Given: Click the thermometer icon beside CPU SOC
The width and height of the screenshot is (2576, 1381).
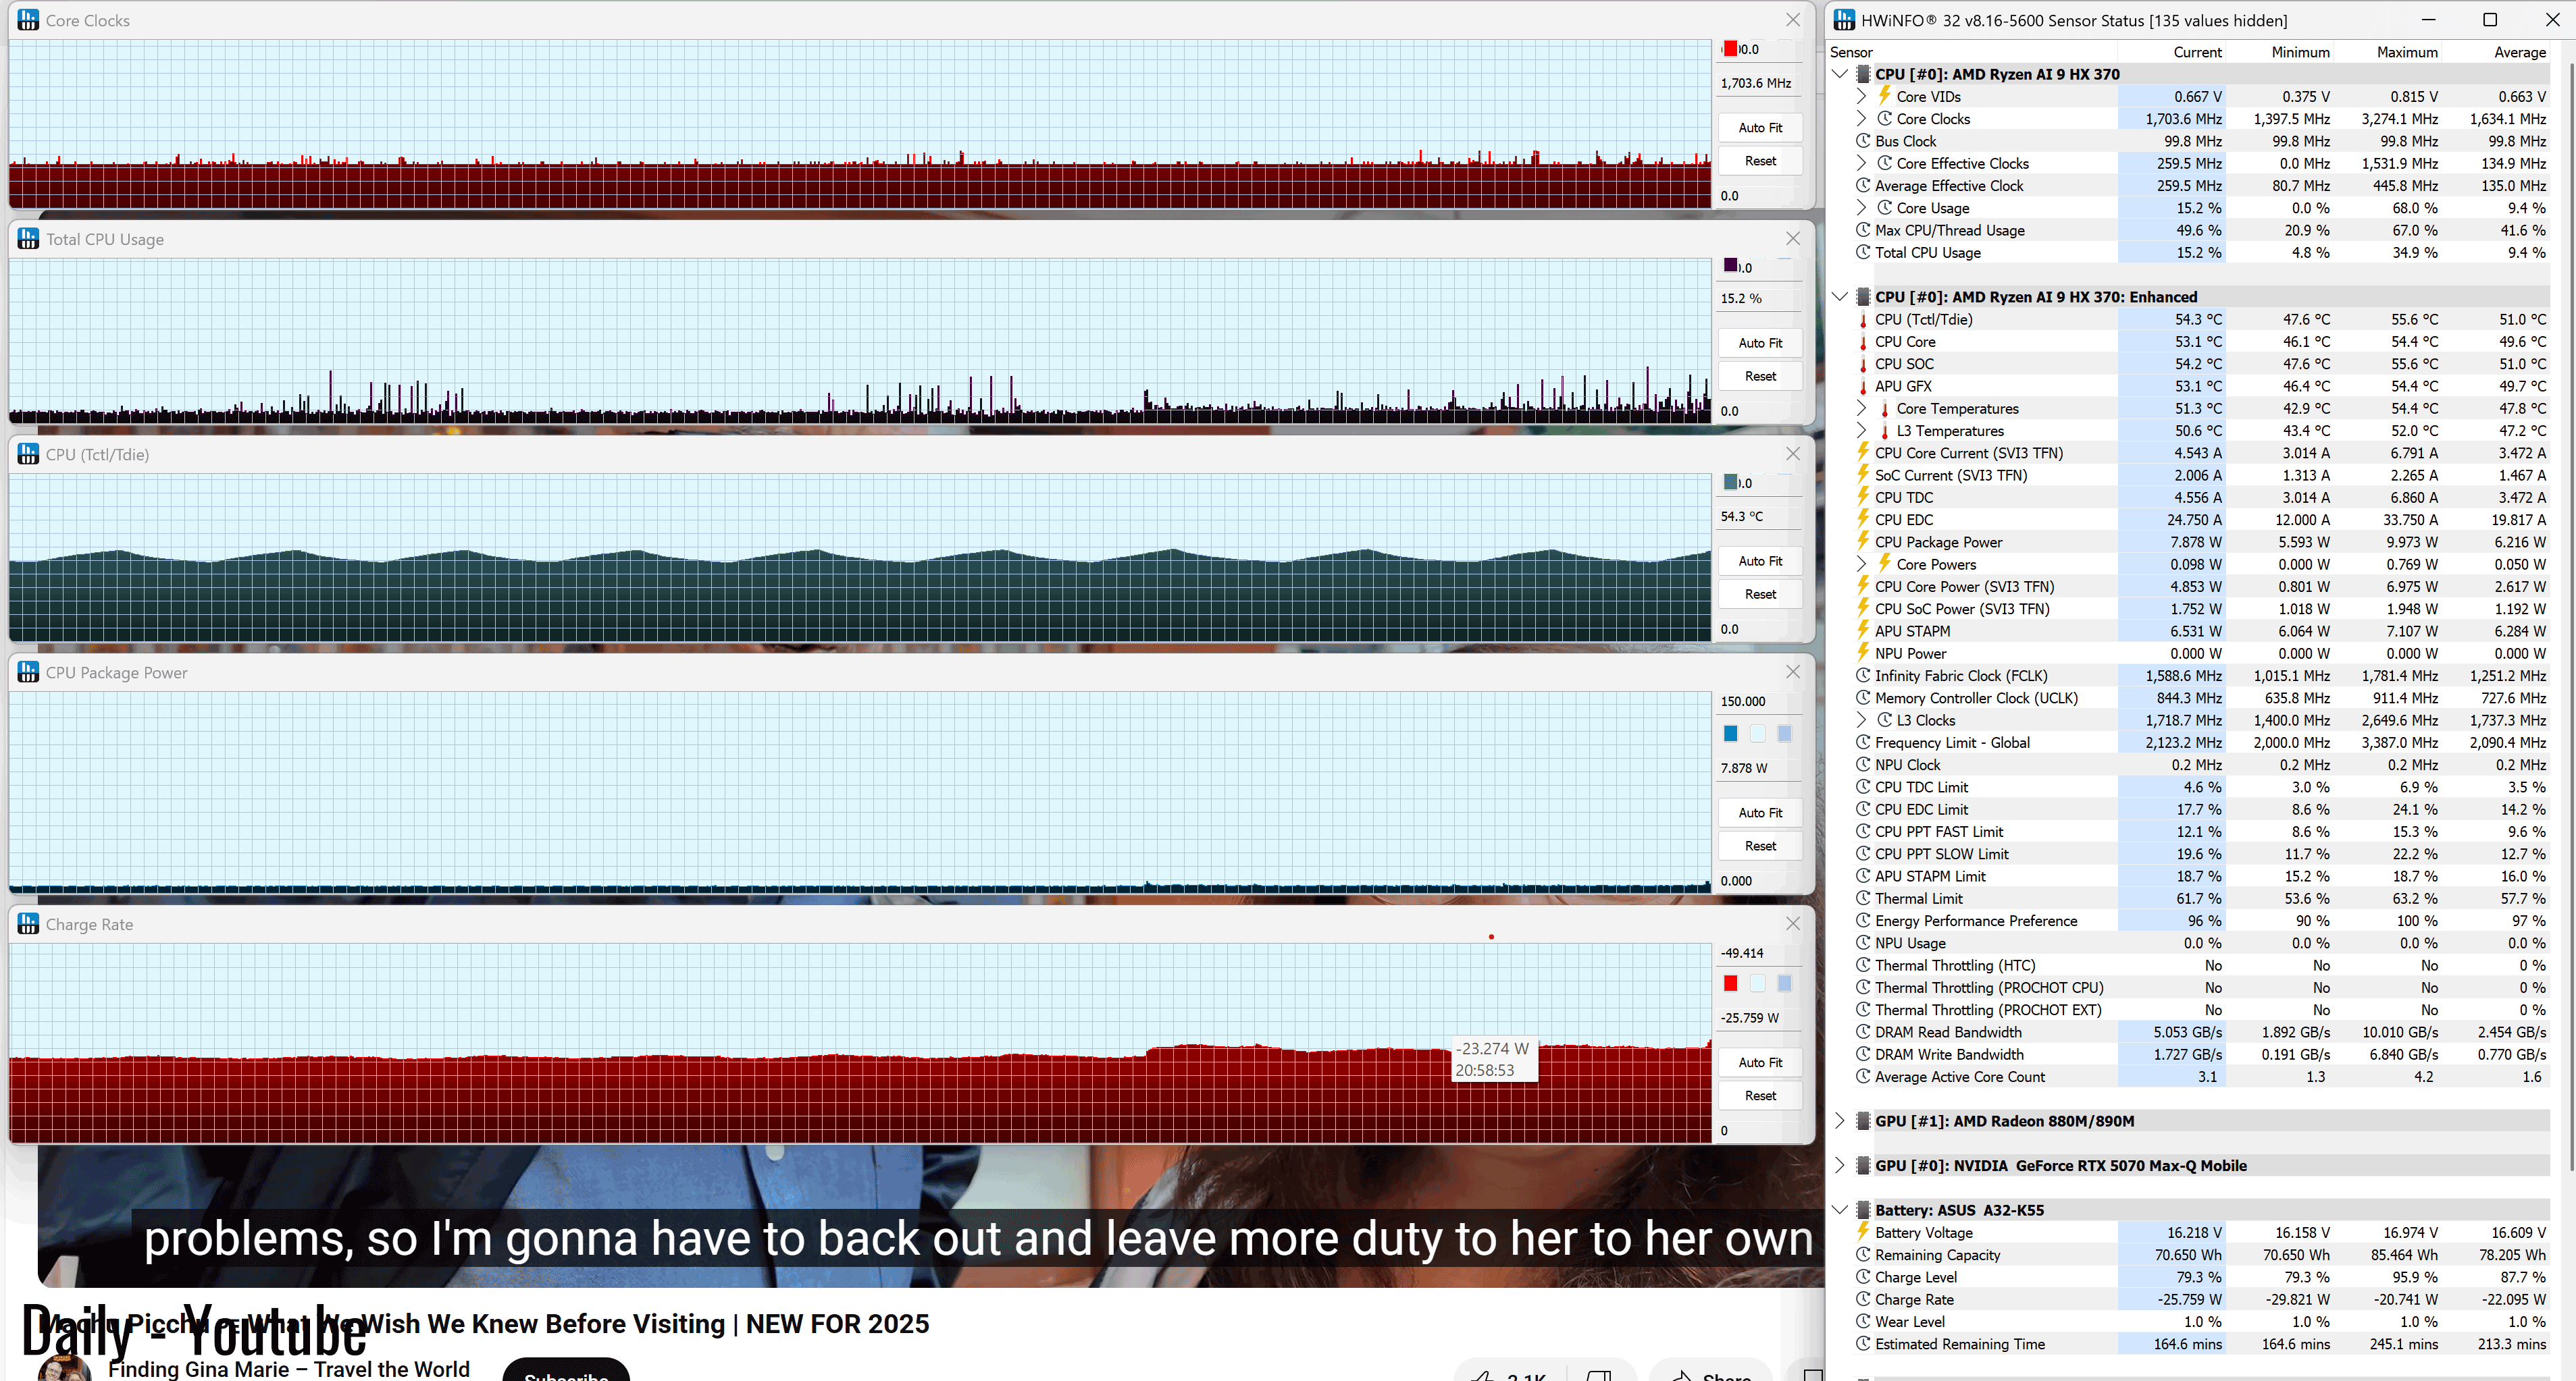Looking at the screenshot, I should click(1863, 364).
